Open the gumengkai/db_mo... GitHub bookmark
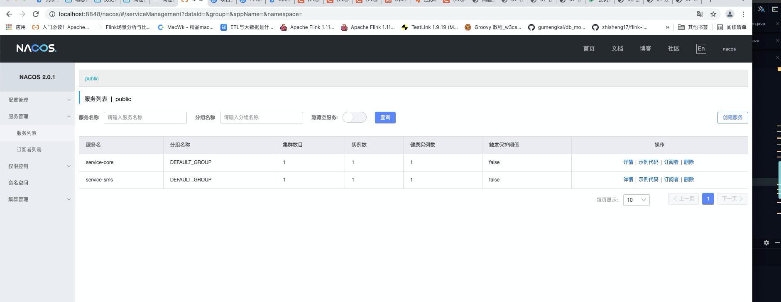The image size is (781, 302). coord(556,27)
